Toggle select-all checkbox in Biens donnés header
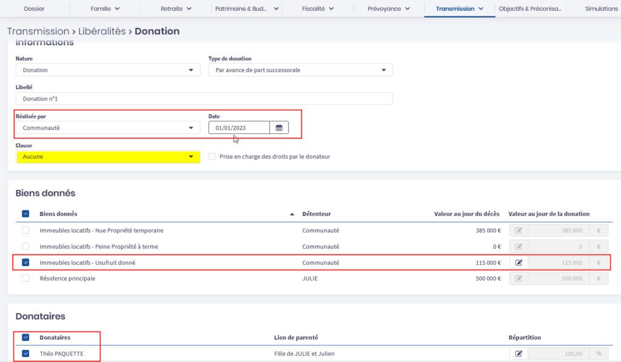 pos(25,214)
